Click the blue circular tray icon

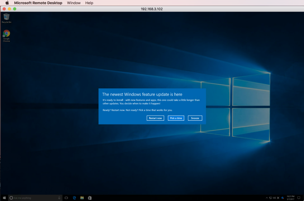click(x=283, y=198)
